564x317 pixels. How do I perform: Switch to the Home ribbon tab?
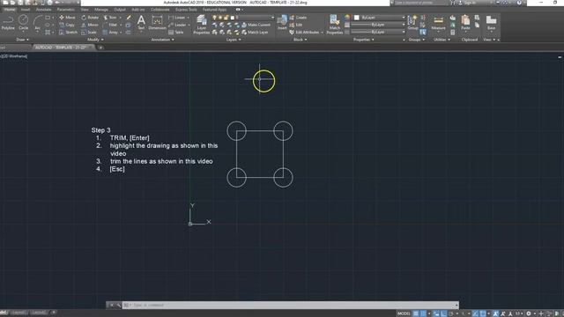coord(10,10)
